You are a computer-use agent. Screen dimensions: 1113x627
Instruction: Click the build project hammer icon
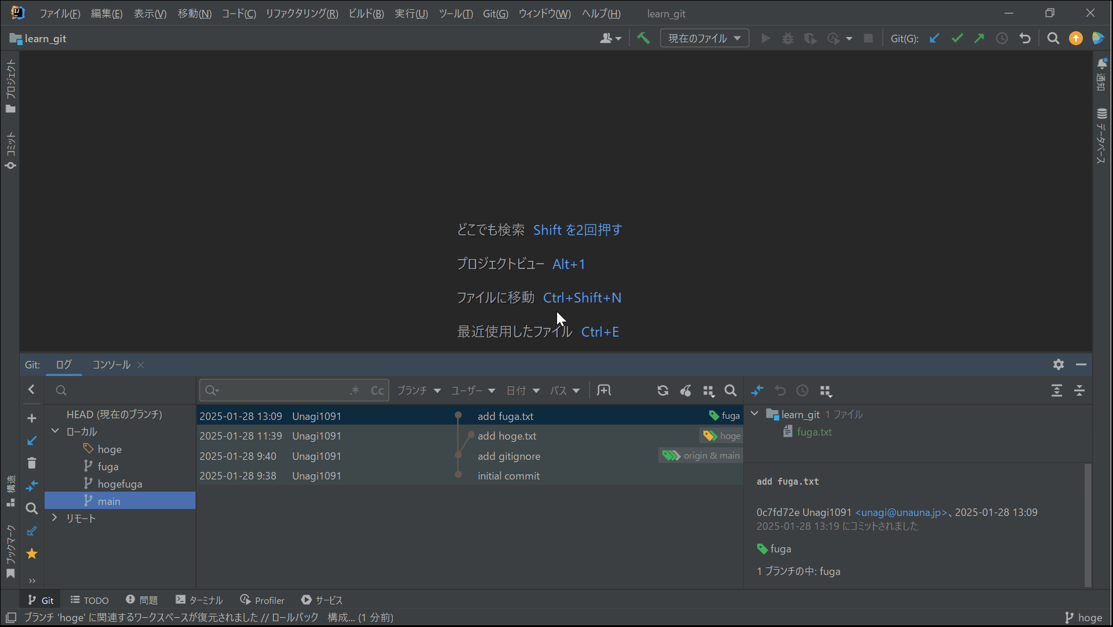click(x=643, y=38)
